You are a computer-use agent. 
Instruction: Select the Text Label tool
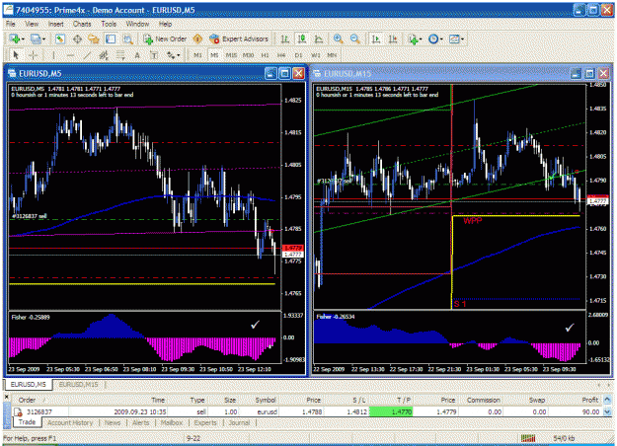(154, 55)
